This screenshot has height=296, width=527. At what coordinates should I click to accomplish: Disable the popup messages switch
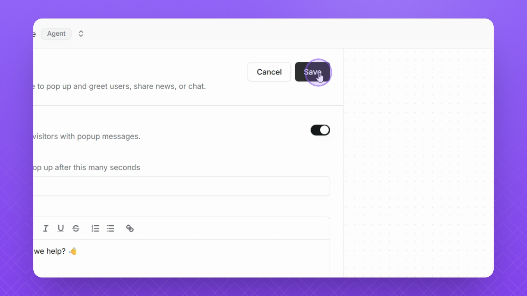click(320, 130)
